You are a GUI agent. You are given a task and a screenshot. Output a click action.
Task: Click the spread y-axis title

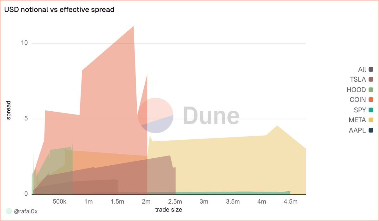9,110
